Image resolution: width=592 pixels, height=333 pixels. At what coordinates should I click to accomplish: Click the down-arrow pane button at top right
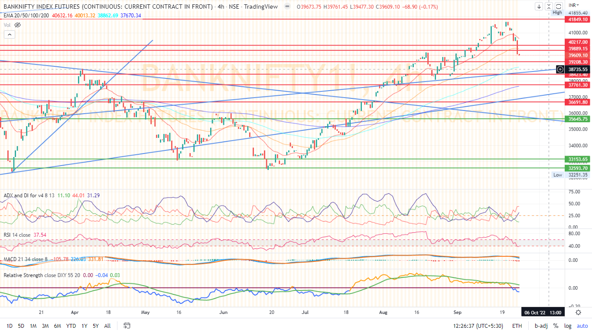click(x=539, y=7)
